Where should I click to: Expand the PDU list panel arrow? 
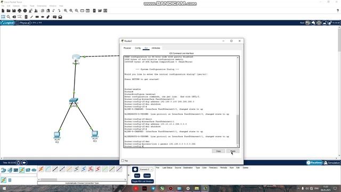(x=128, y=175)
